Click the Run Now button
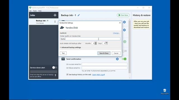 (123, 15)
